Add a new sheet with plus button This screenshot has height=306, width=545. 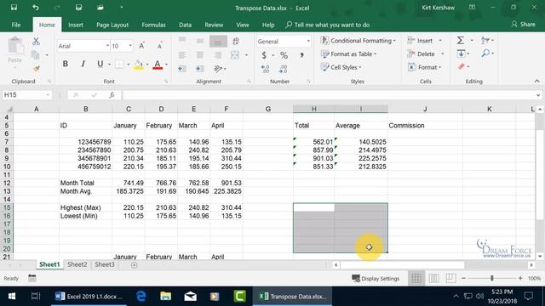(135, 265)
